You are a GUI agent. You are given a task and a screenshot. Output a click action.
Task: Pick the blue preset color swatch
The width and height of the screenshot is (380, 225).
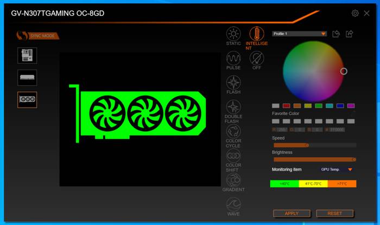click(340, 106)
